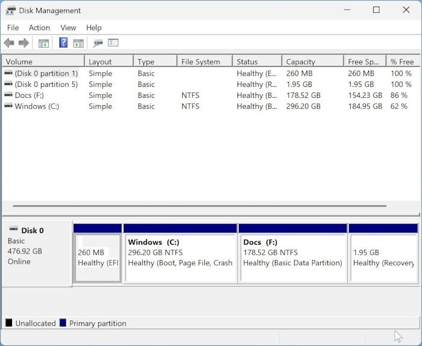Click the Forward arrow toolbar icon
Viewport: 422px width, 346px height.
(24, 43)
